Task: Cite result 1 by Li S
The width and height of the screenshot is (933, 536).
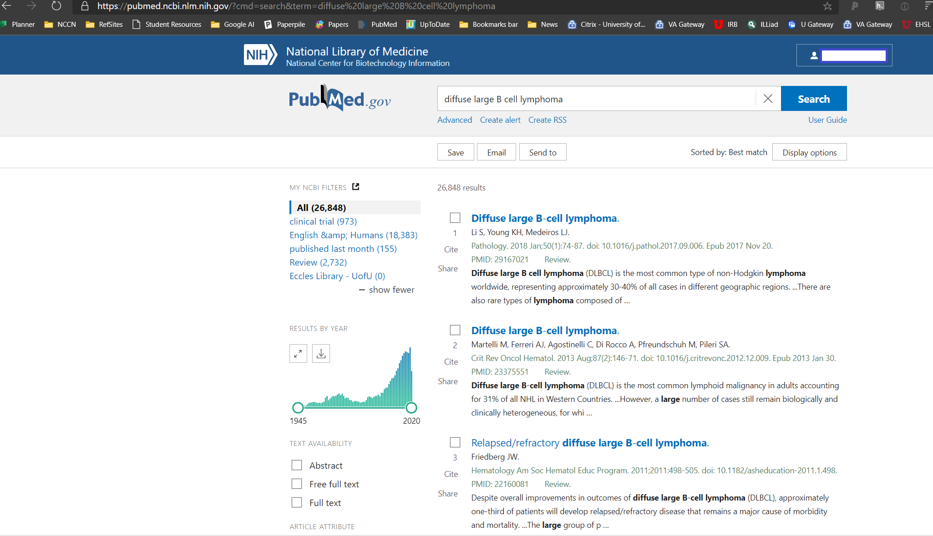Action: tap(451, 250)
